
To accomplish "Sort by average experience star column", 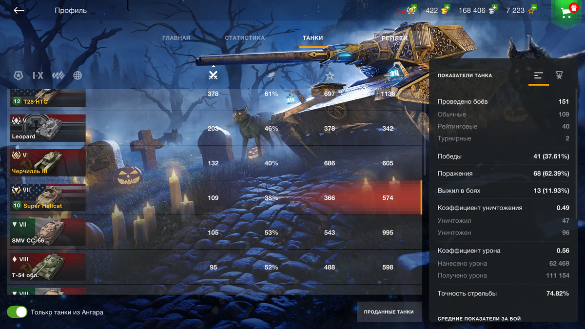I will click(x=330, y=76).
